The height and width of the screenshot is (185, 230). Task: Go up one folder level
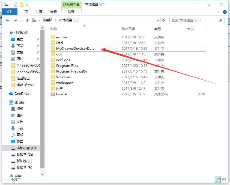tap(28, 20)
